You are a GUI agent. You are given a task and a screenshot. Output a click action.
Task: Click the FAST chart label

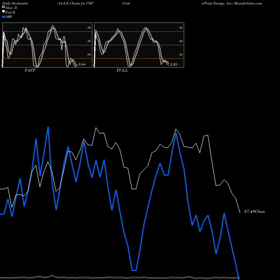30,71
